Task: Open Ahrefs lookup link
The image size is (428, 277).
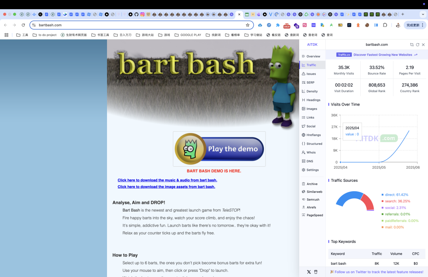Action: [309, 208]
